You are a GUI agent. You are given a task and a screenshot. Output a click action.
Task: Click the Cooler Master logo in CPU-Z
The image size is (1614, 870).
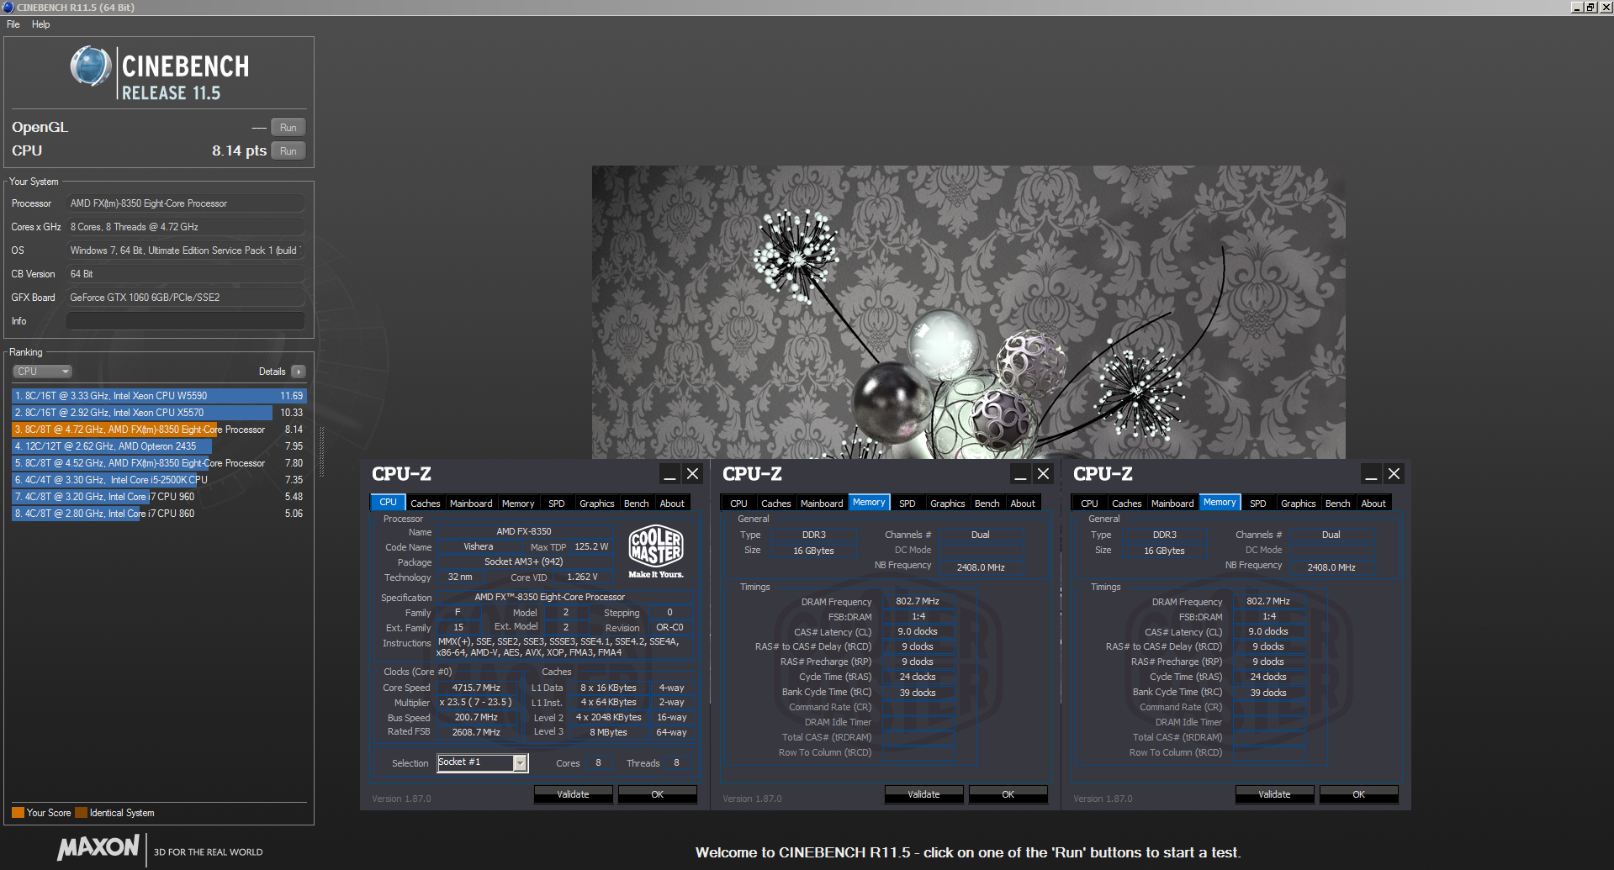[x=656, y=551]
